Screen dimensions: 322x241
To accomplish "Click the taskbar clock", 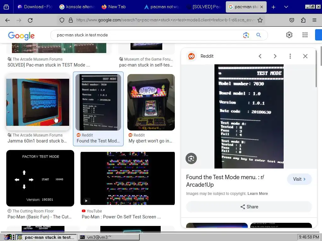I will tap(309, 237).
